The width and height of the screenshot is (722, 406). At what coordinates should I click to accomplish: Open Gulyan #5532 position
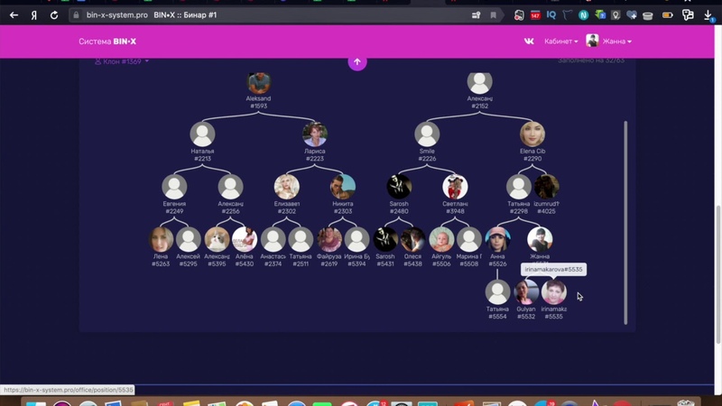526,291
